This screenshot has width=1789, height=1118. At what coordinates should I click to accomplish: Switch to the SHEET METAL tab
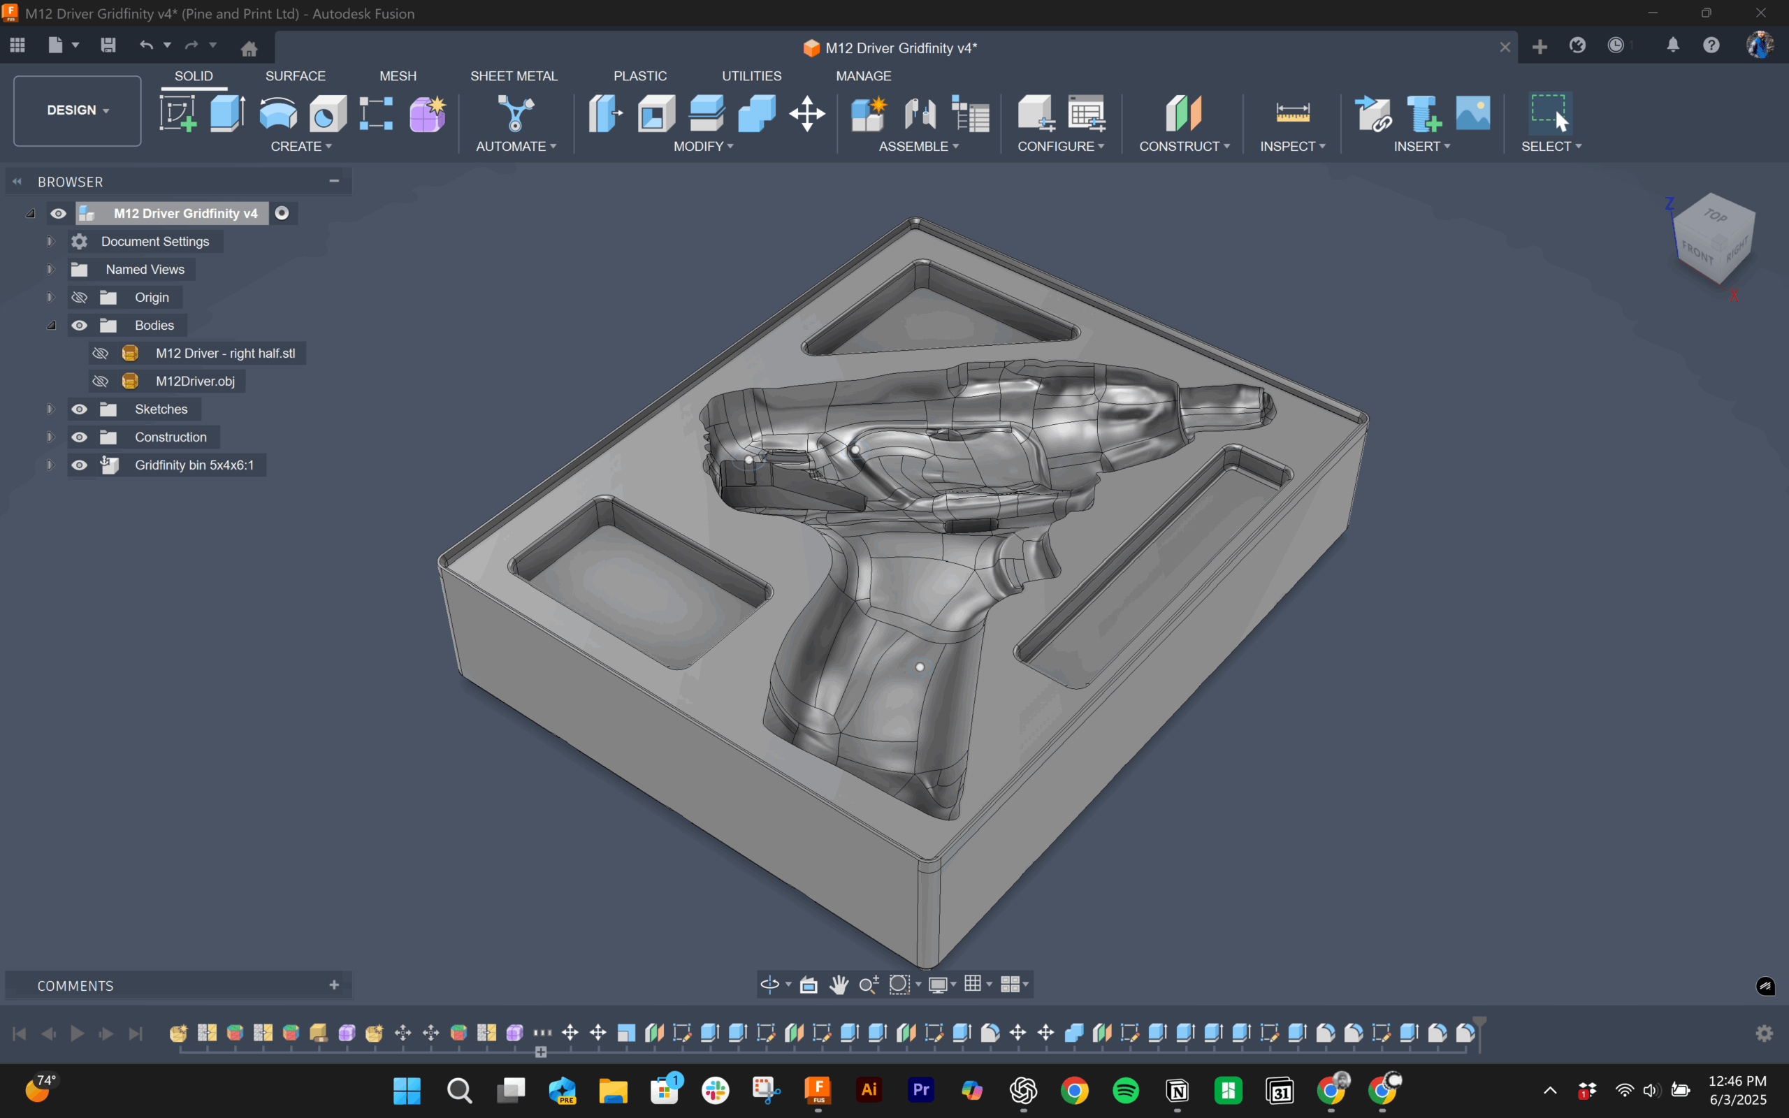(514, 76)
